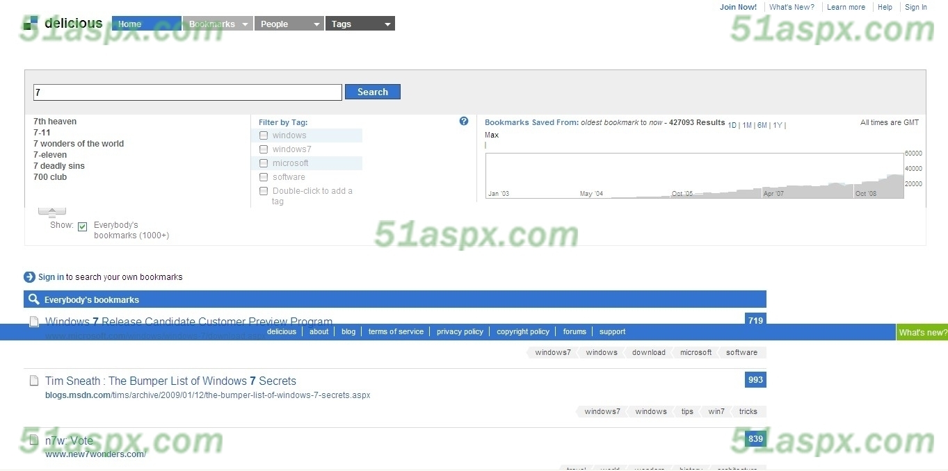Pick the 7 wonders of the world suggestion
948x471 pixels.
coord(79,144)
